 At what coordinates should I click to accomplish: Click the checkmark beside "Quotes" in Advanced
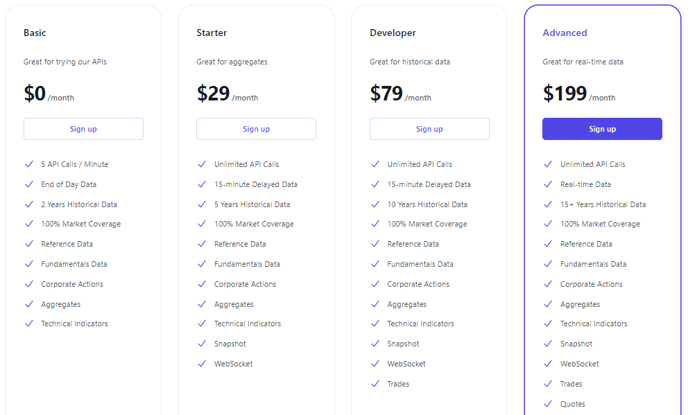tap(547, 404)
